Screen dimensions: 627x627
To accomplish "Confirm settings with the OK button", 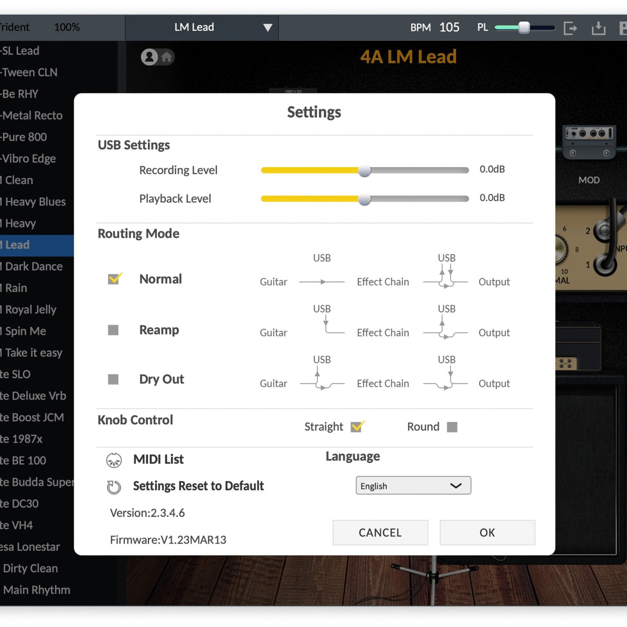I will pyautogui.click(x=487, y=532).
